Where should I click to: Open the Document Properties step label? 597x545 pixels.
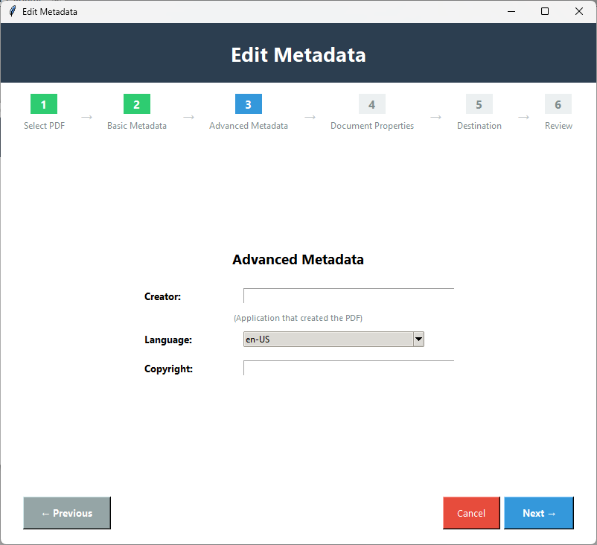[x=371, y=126]
